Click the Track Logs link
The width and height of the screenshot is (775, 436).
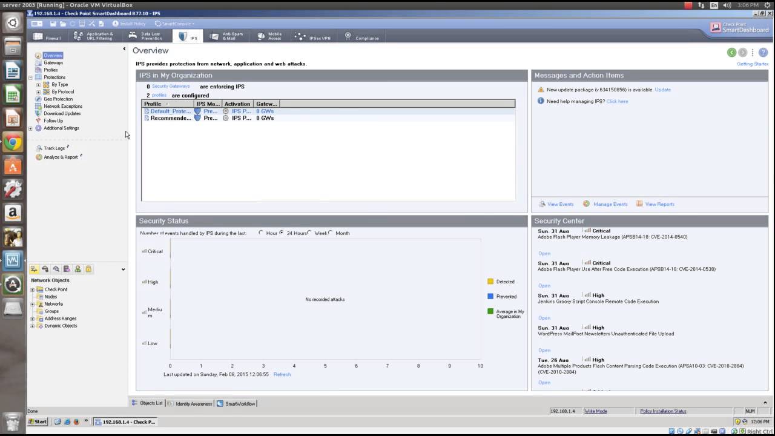click(x=54, y=148)
